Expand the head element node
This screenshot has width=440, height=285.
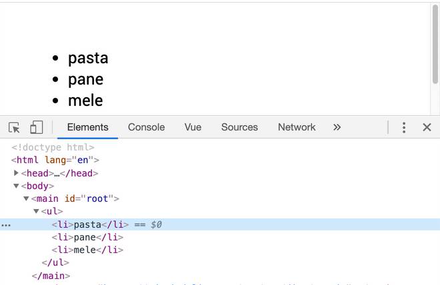(x=17, y=173)
